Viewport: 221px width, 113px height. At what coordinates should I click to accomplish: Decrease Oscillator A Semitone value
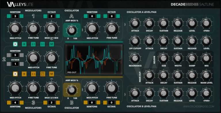pos(85,16)
